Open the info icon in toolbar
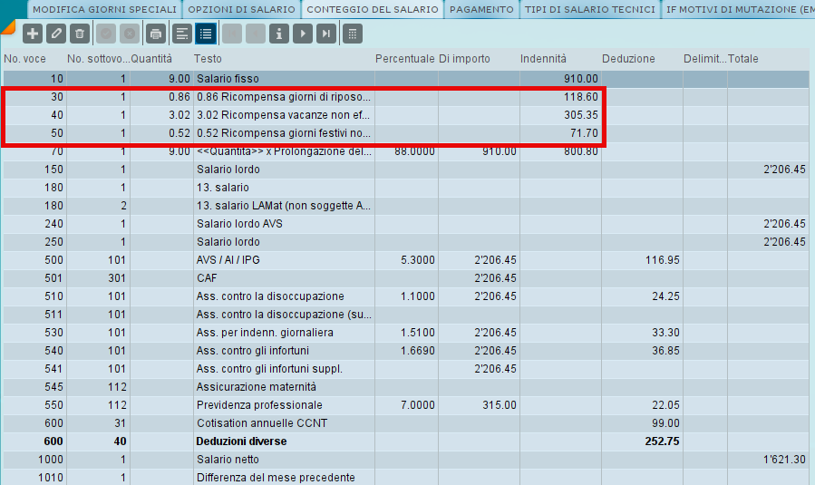 (x=279, y=34)
